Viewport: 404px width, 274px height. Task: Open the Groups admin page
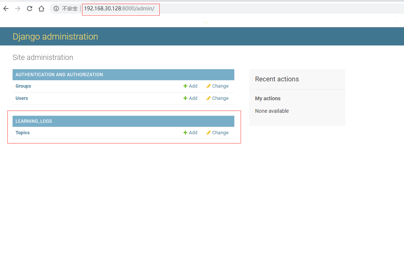[x=23, y=86]
